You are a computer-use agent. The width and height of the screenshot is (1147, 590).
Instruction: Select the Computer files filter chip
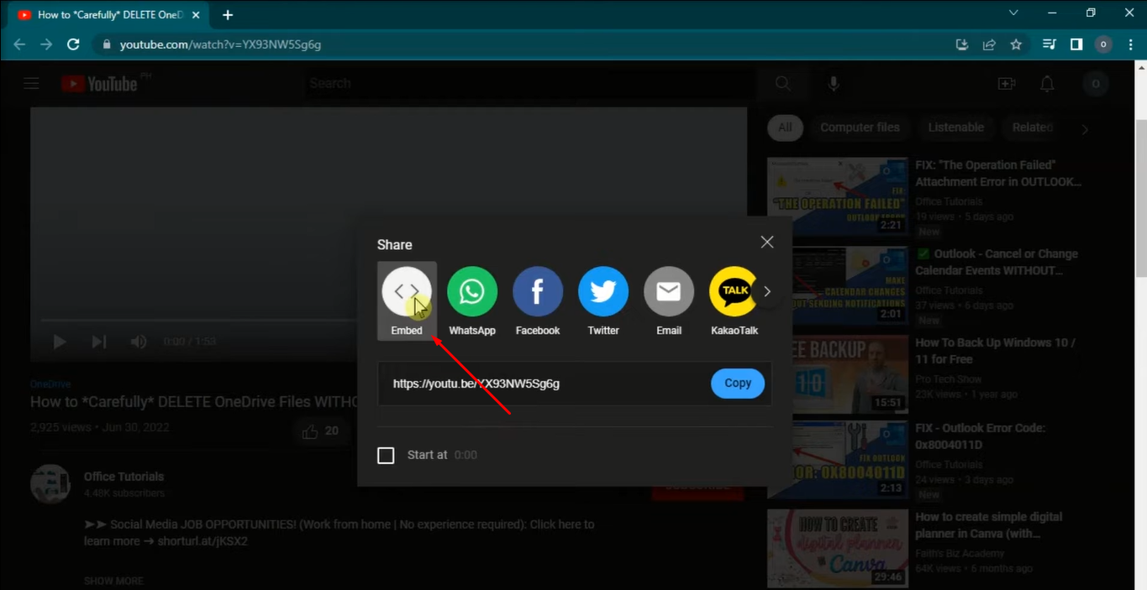click(860, 127)
